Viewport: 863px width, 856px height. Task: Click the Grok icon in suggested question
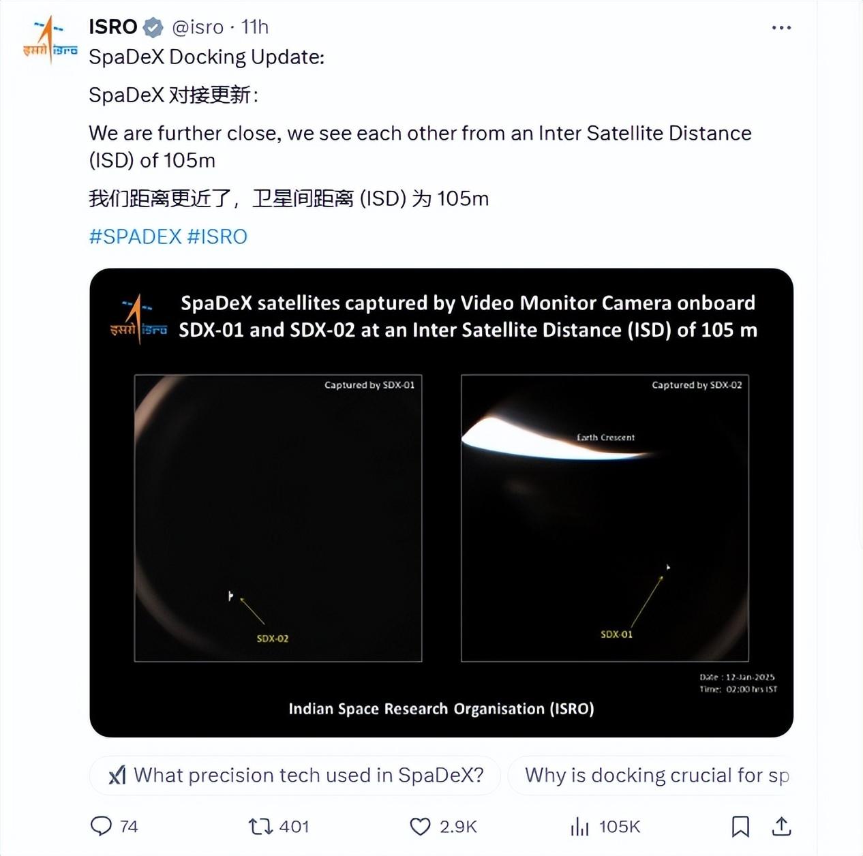pos(117,776)
